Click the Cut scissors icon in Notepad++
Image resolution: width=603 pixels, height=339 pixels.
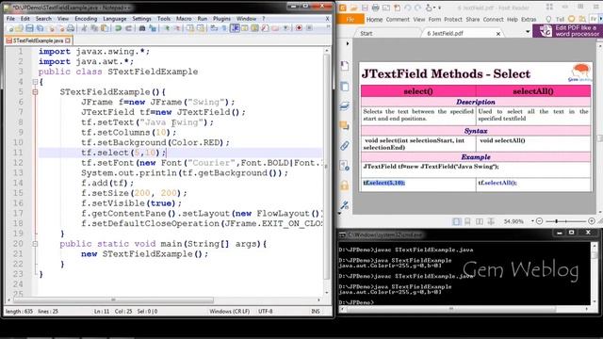coord(84,28)
